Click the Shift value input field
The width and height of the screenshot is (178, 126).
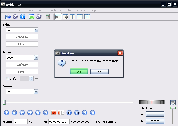pos(25,79)
